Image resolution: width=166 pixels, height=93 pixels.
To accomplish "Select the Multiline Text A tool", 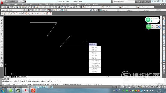I will [2, 66].
